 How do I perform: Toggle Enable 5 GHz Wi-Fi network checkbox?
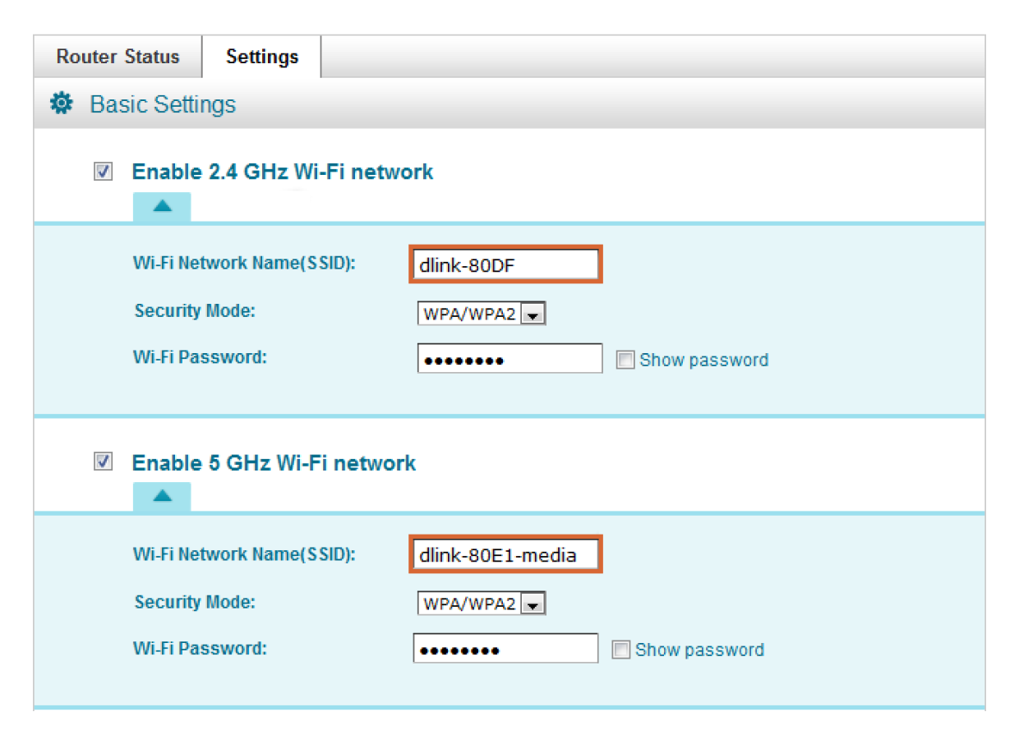[103, 462]
